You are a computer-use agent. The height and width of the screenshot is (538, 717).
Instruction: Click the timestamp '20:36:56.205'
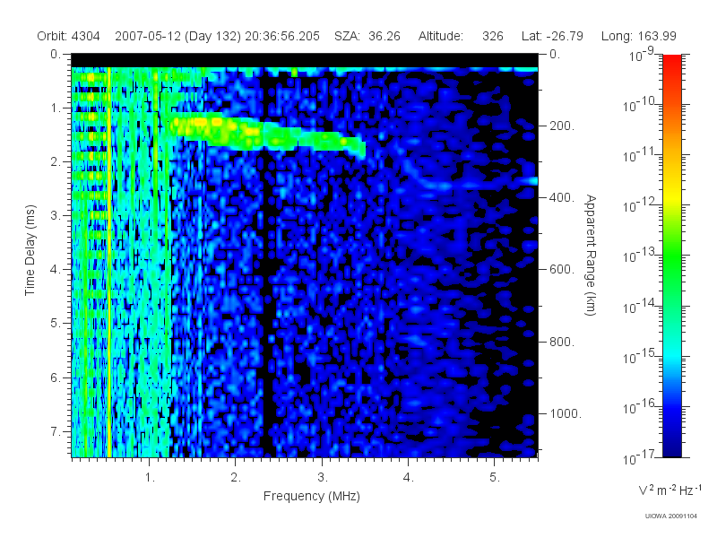click(x=282, y=36)
